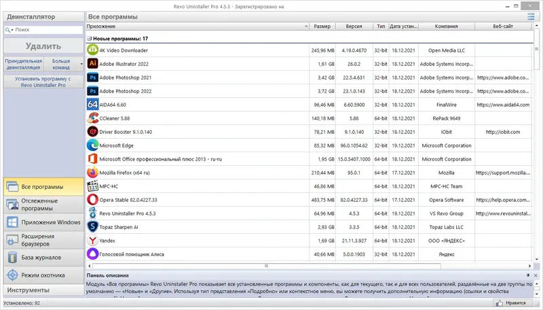Screen dimensions: 543x310
Task: Click the Удалить button
Action: pos(43,46)
